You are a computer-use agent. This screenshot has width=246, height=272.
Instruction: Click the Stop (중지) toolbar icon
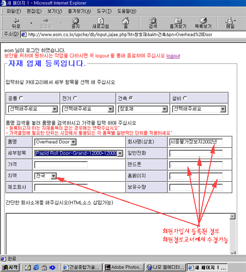click(76, 23)
